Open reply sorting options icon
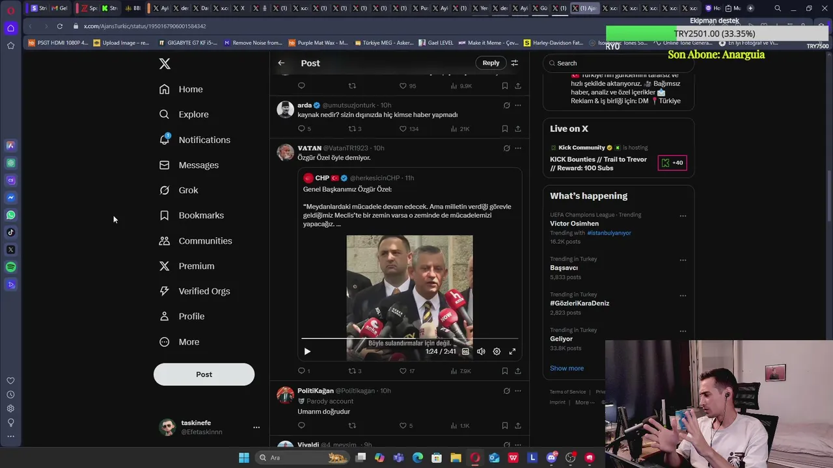 coord(514,63)
